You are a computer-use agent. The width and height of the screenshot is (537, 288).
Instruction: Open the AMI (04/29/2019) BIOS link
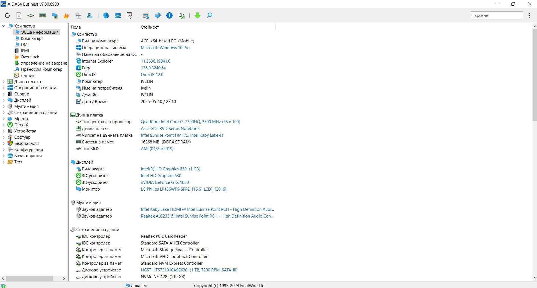157,149
